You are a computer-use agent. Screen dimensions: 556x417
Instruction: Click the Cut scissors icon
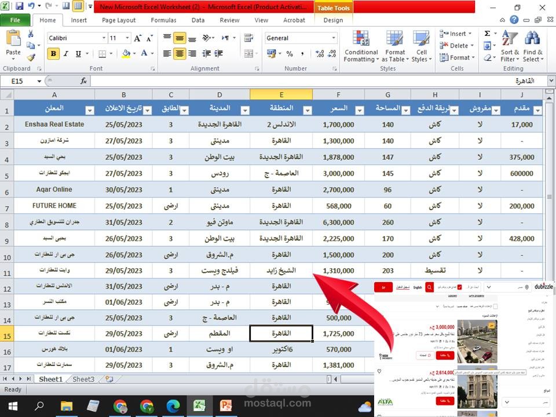(x=31, y=34)
